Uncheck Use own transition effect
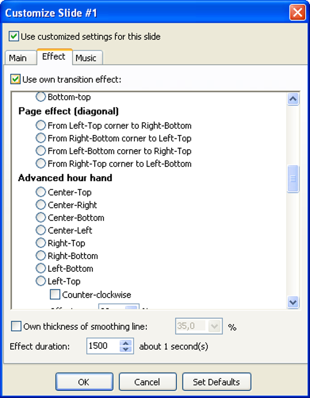This screenshot has width=310, height=398. (x=15, y=79)
